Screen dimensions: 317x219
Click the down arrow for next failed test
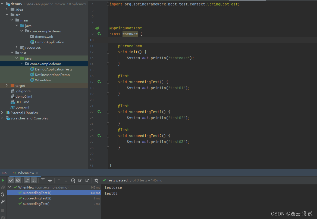[66, 180]
